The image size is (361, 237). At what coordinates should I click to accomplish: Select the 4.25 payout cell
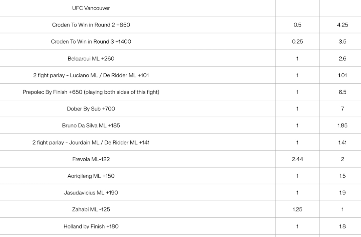click(342, 25)
